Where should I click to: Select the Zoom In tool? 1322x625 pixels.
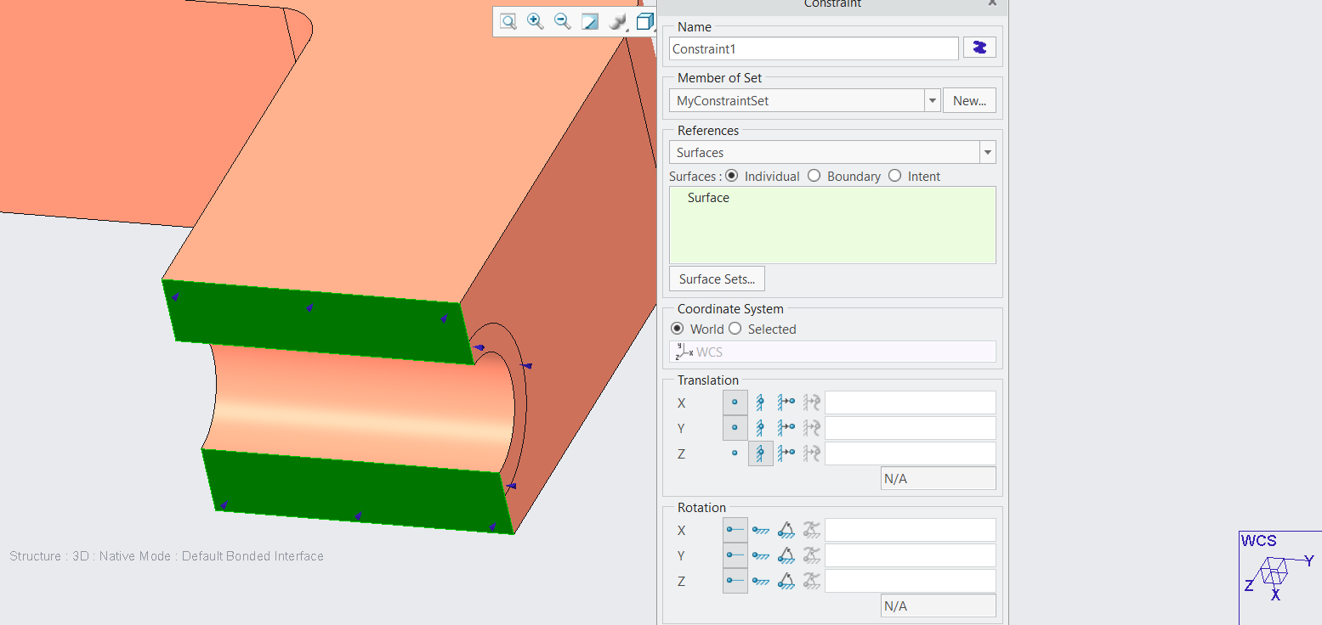point(535,21)
